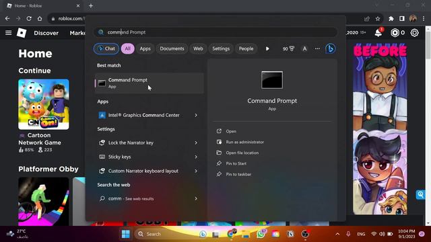Click into the Windows search text field
Screen dimensions: 431x242
[215, 32]
